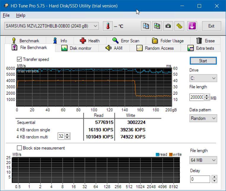Screen dimensions: 226x191
Task: Click the file length MB input field
Action: 197,97
